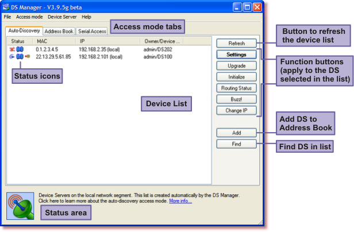Click the orange connection icon for DS100
Screen dimensions: 354x232
[x=28, y=56]
